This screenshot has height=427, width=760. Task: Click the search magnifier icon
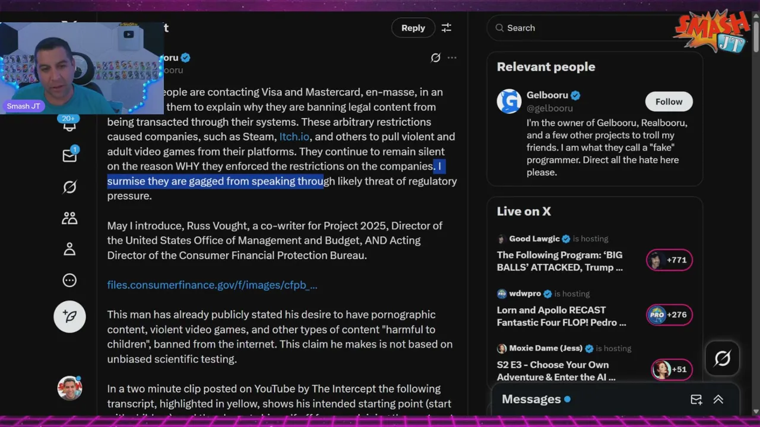pos(499,28)
